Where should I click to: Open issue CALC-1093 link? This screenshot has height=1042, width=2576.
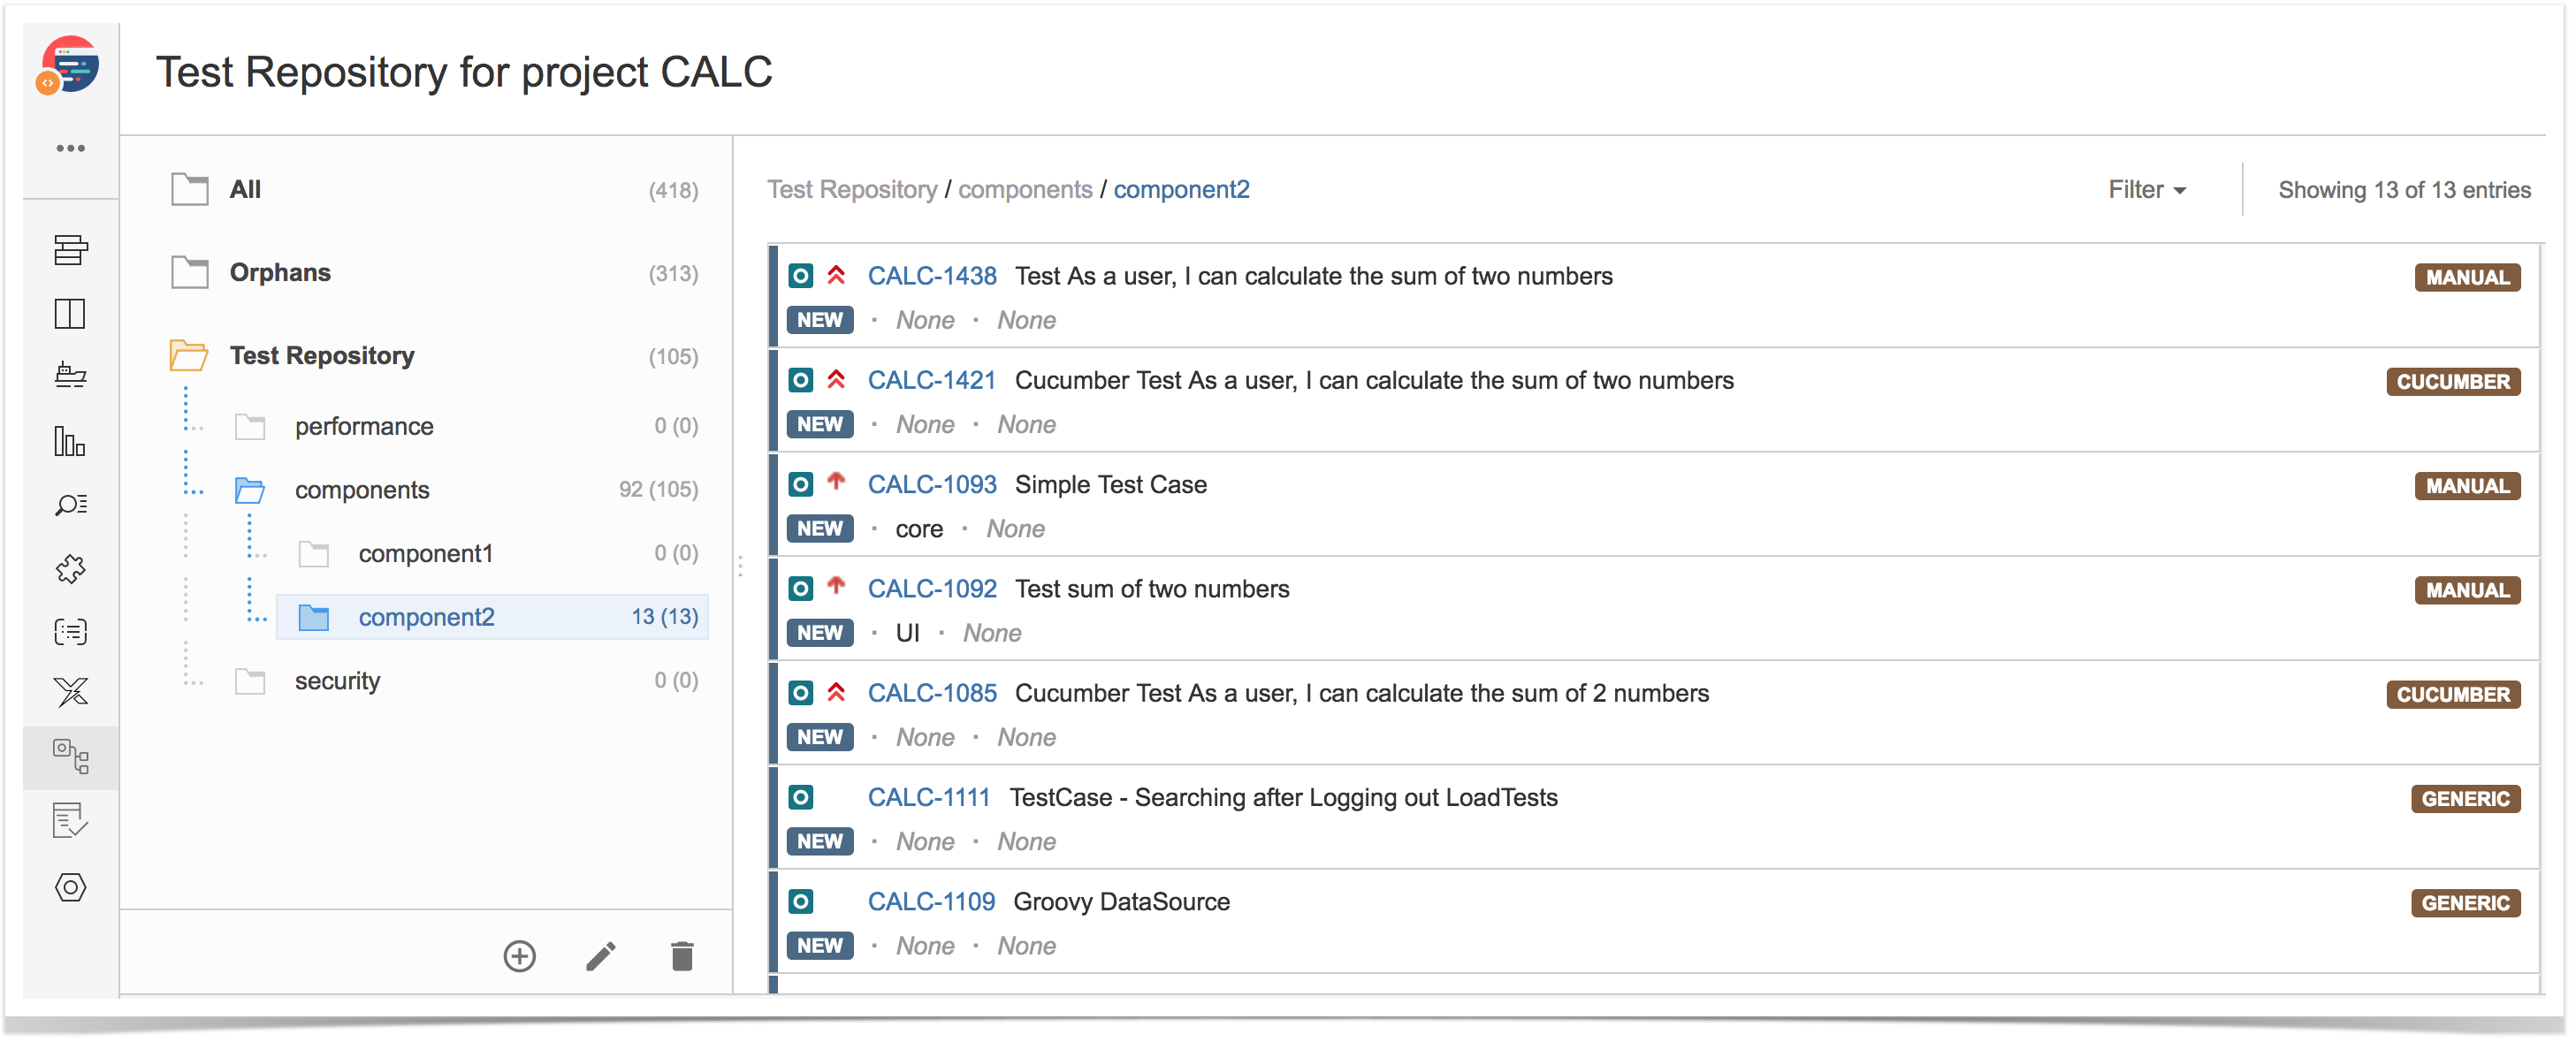click(x=931, y=485)
